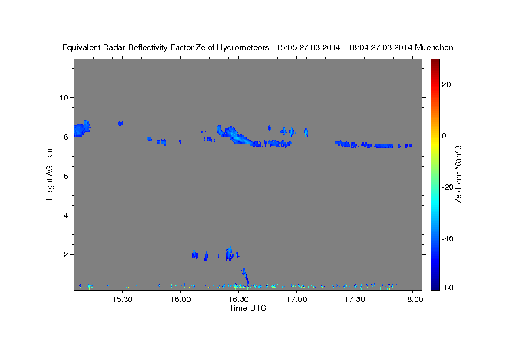Viewport: 522px width, 348px height.
Task: Click the time tick label '17:30'
Action: point(355,300)
